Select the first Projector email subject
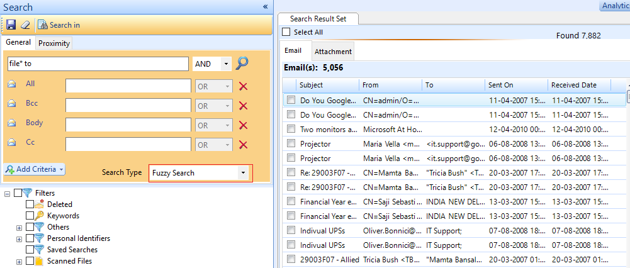Viewport: 630px width, 268px height. pyautogui.click(x=315, y=144)
